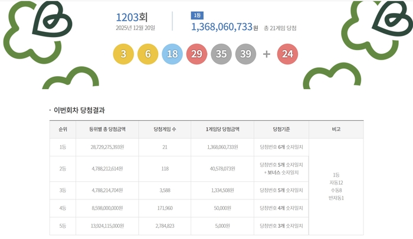Click the 2025년 12월 20일 draw date
Screen dimensions: 413x239
136,27
